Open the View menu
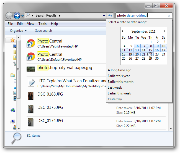The height and width of the screenshot is (153, 180). [30, 24]
